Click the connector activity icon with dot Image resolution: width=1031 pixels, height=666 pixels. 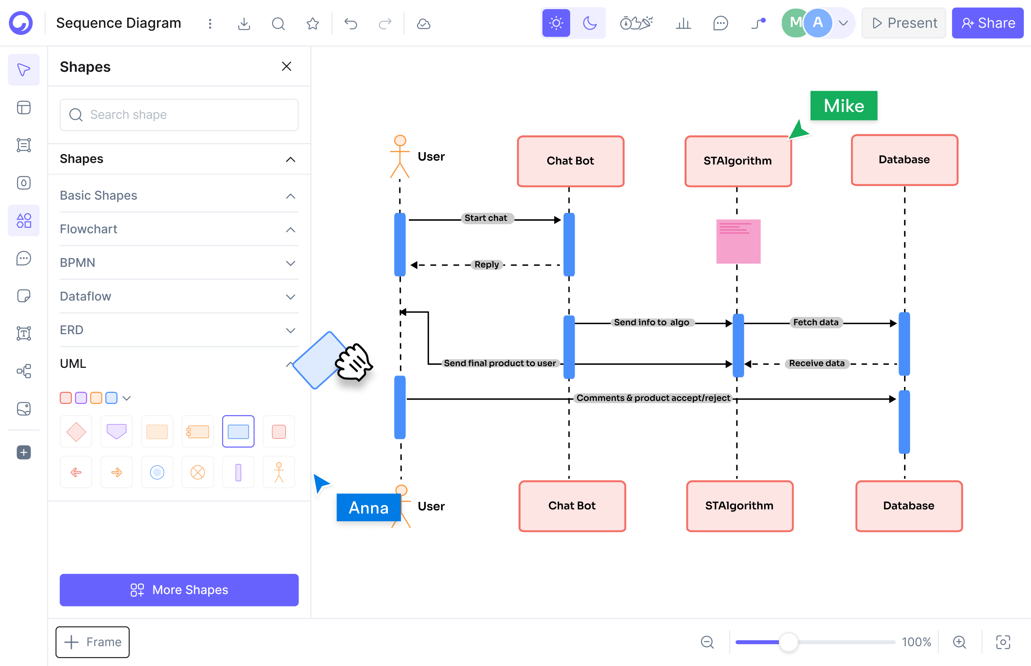(x=758, y=23)
